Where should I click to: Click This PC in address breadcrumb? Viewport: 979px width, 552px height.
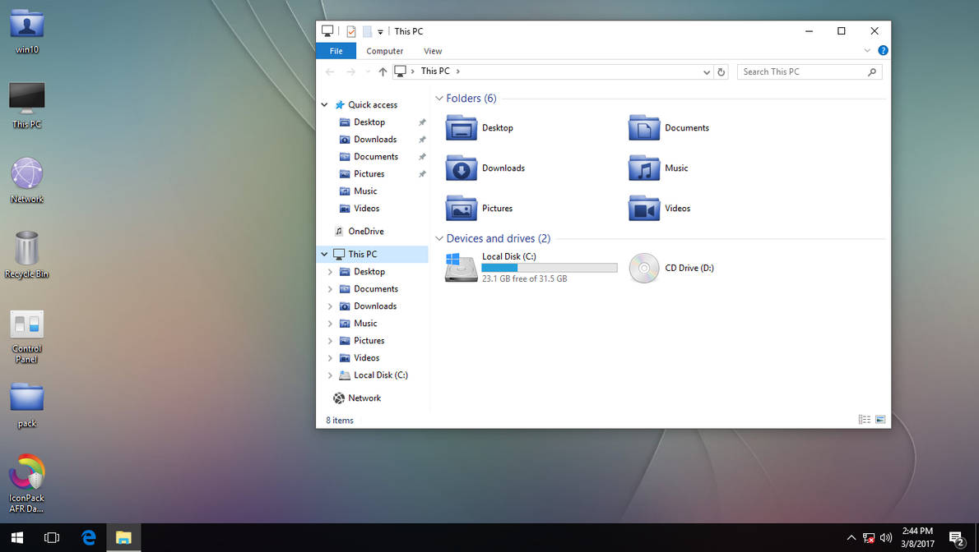click(435, 71)
